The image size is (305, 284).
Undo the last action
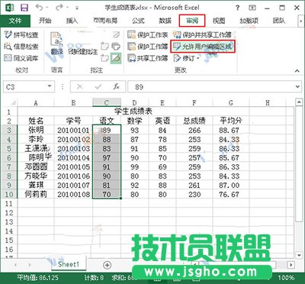pos(39,8)
